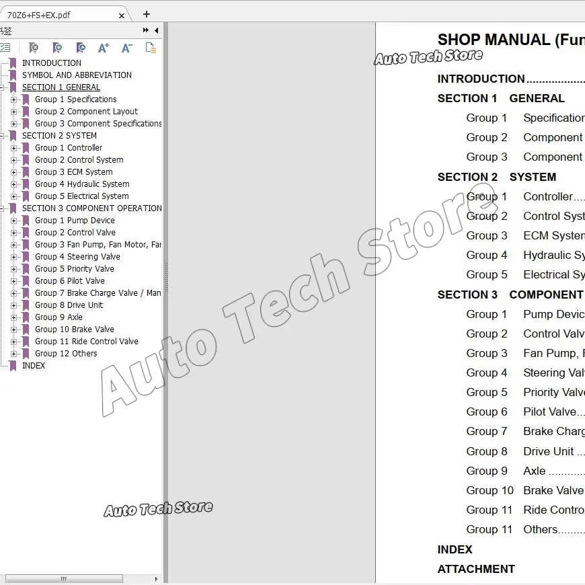This screenshot has width=585, height=585.
Task: Expand Group 5 Electrical System bookmark
Action: point(14,196)
